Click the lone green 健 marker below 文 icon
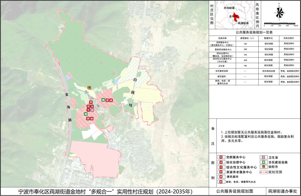Screen dimensions: 301x196 click(x=86, y=114)
